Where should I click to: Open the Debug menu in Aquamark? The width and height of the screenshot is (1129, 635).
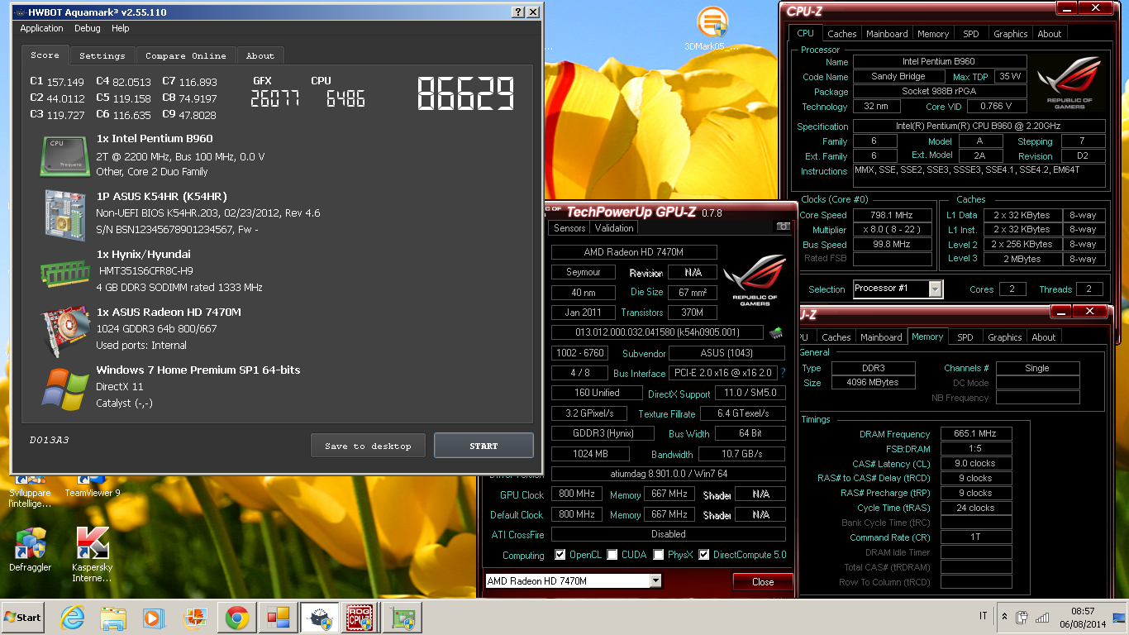[88, 28]
